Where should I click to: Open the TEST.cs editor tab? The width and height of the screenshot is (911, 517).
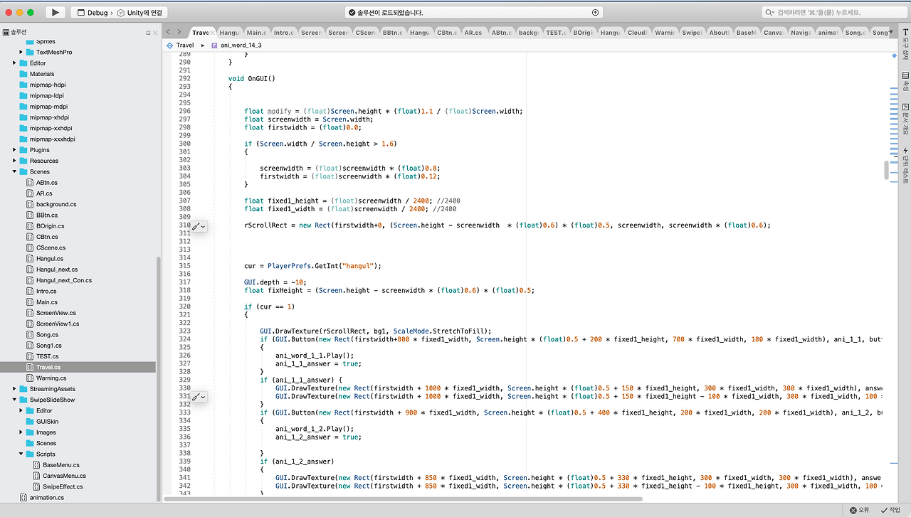[x=555, y=33]
